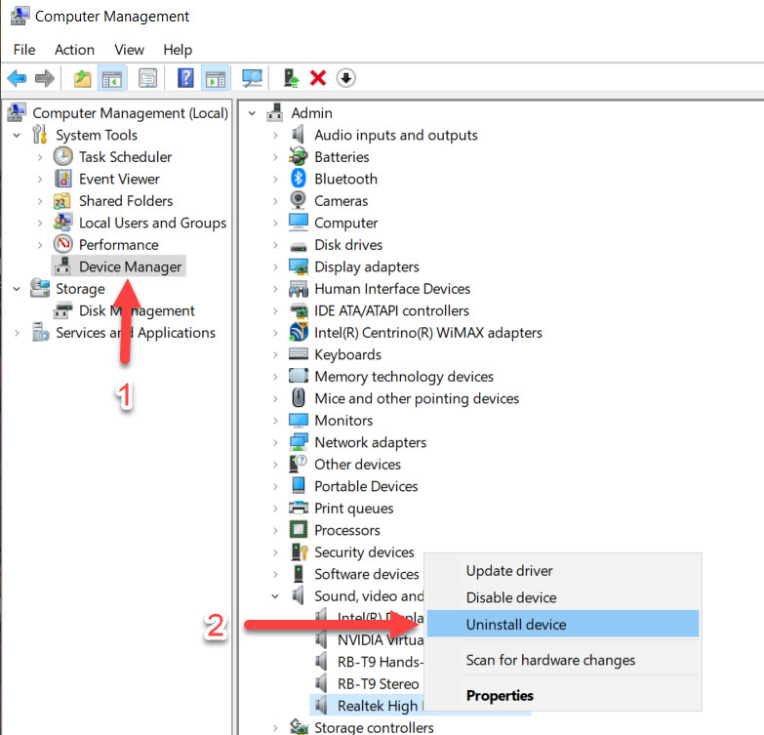The image size is (764, 735).
Task: Open the View menu
Action: click(x=129, y=50)
